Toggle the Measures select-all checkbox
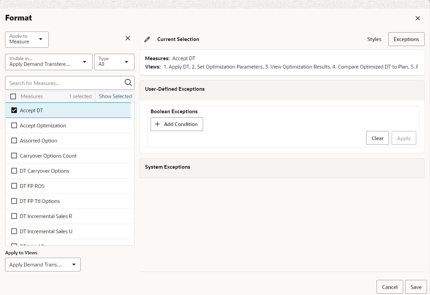 pyautogui.click(x=13, y=96)
